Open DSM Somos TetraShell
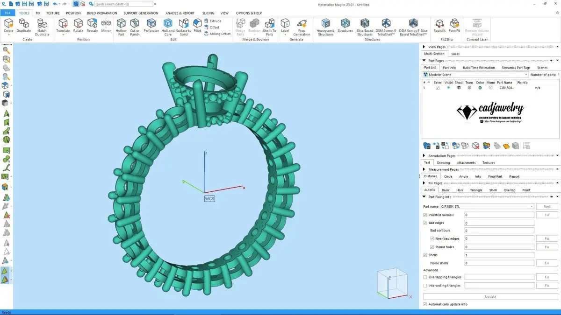The height and width of the screenshot is (315, 561). point(386,27)
